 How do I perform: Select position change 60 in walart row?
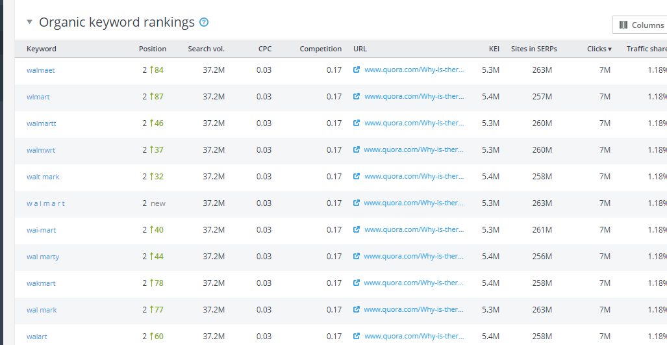coord(157,336)
